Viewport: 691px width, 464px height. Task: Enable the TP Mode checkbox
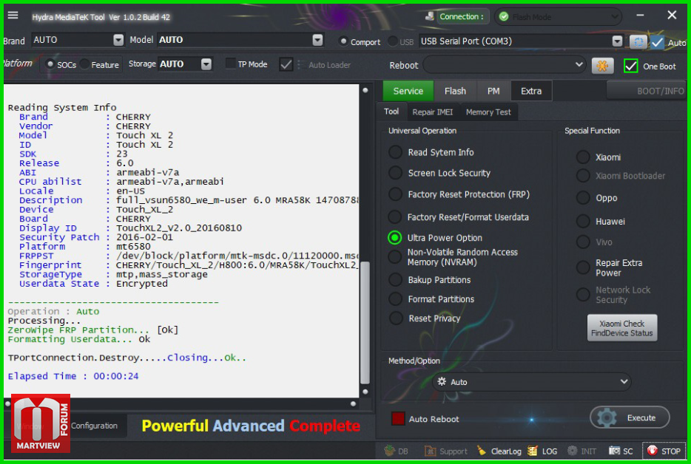(x=230, y=64)
